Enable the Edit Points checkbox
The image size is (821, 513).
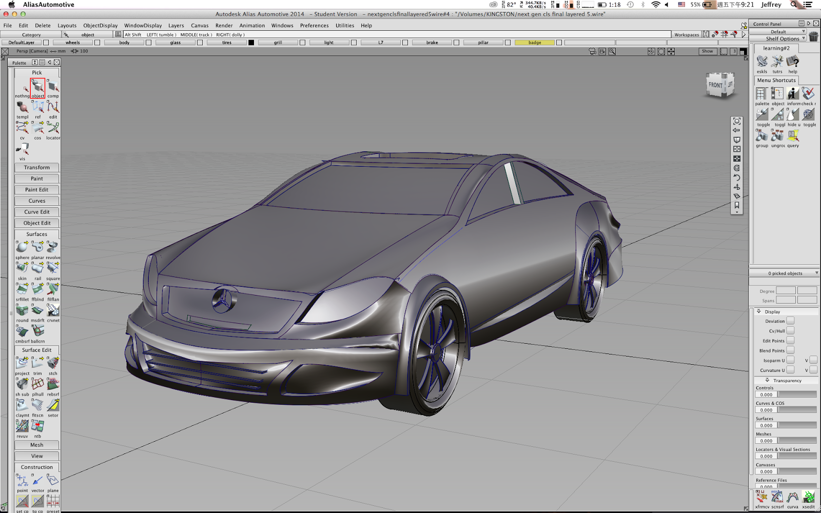pos(791,340)
